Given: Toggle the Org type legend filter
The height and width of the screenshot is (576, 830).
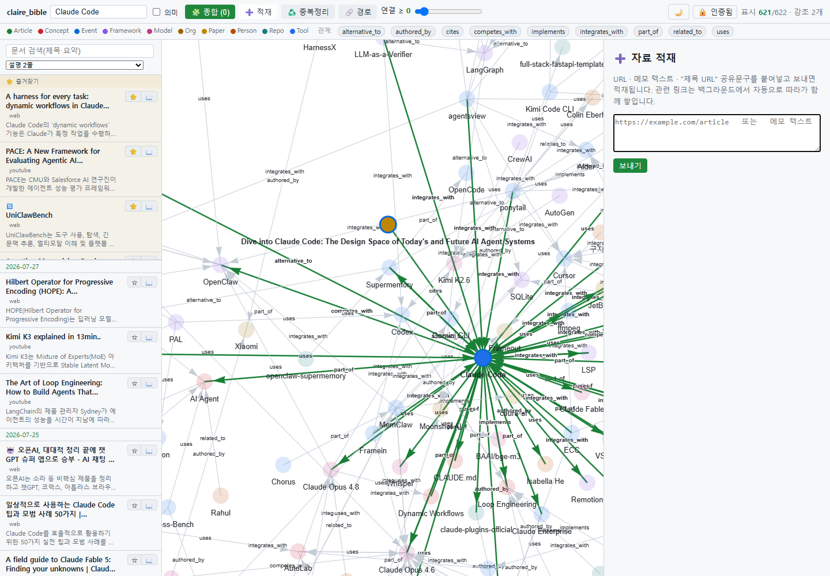Looking at the screenshot, I should [187, 31].
